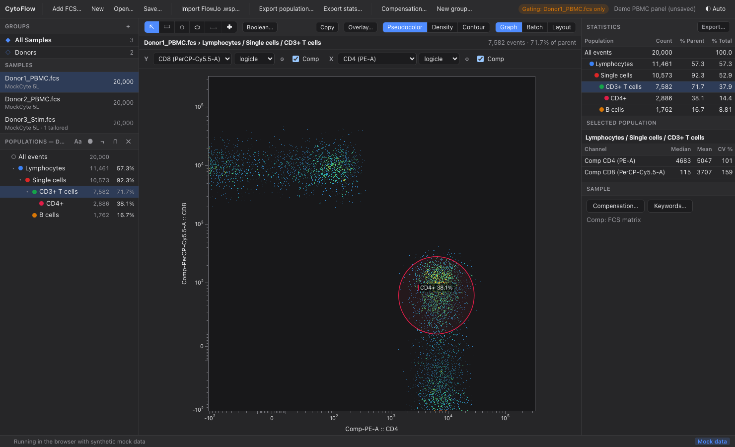
Task: Toggle the X axis Comp checkbox
Action: click(x=481, y=59)
